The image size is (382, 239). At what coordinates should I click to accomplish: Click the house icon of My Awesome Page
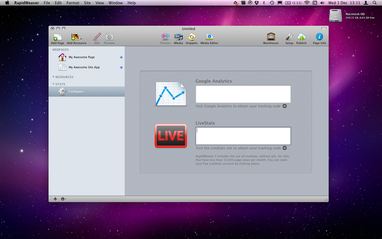[x=62, y=57]
